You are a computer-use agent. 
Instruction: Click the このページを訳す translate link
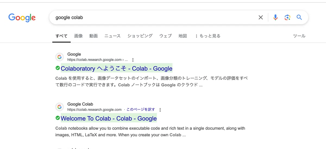click(x=141, y=109)
